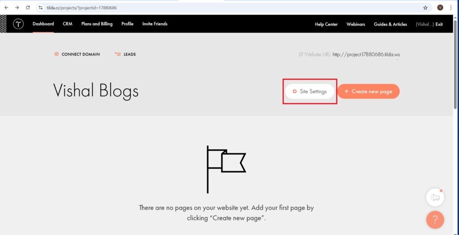Open the Profile menu item
The image size is (459, 235).
[127, 24]
